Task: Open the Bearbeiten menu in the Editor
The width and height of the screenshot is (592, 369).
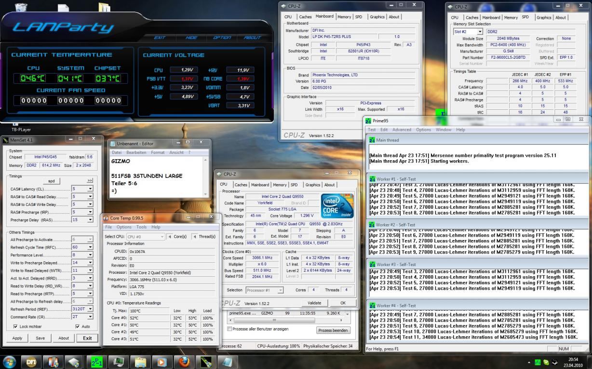Action: tap(136, 153)
